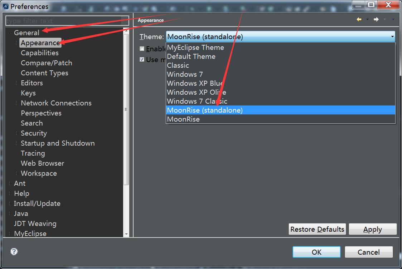Select the Appearance tree item
Viewport: 402px width, 269px height.
coord(40,43)
